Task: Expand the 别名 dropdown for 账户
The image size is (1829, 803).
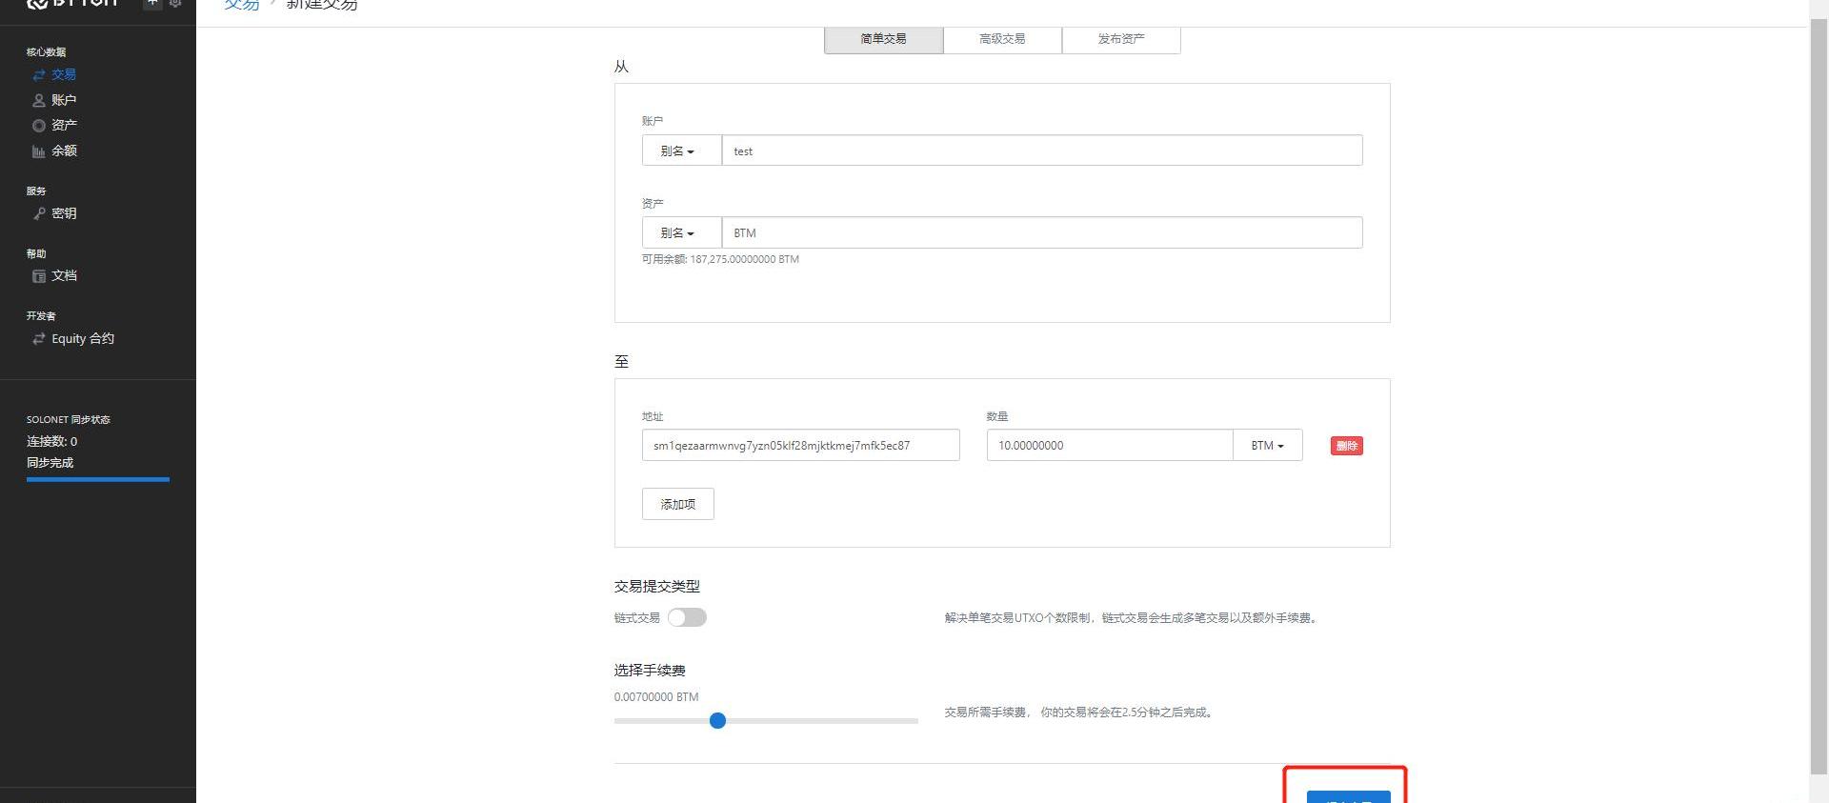Action: click(x=681, y=151)
